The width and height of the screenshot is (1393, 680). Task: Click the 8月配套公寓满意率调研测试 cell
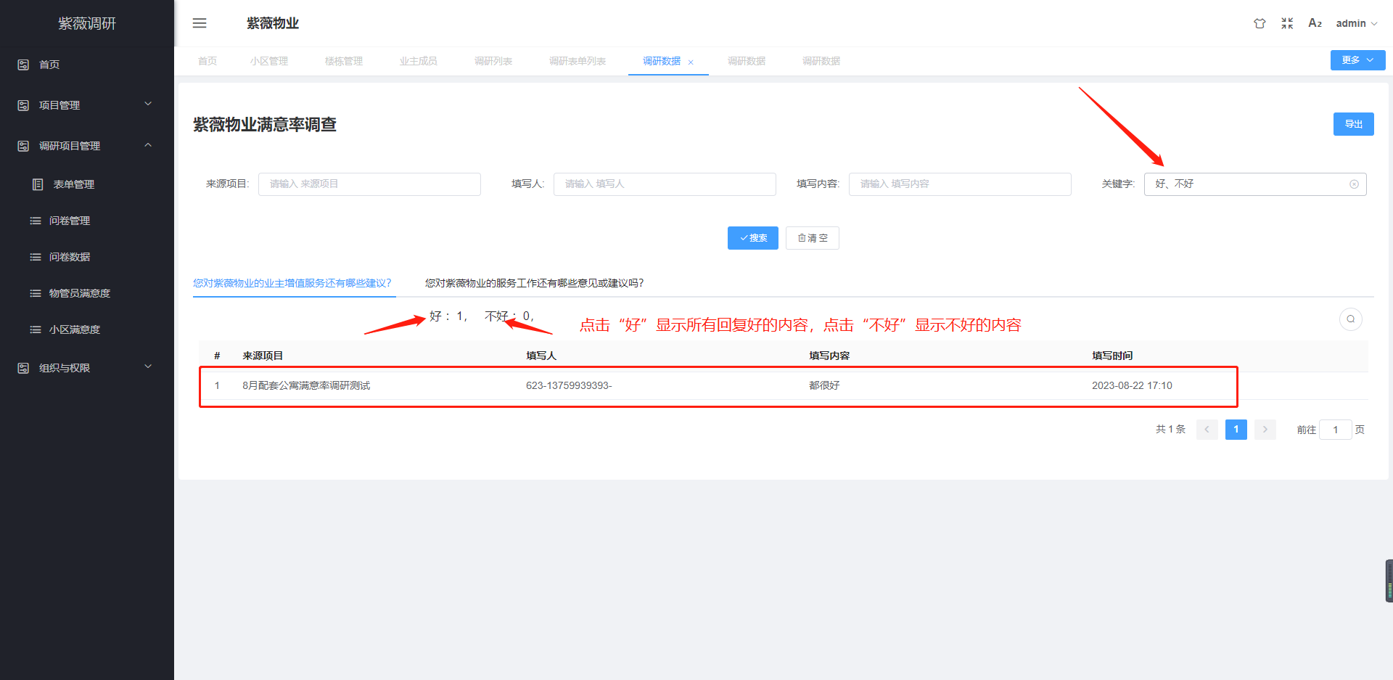306,385
